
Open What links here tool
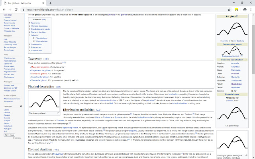click(10, 58)
